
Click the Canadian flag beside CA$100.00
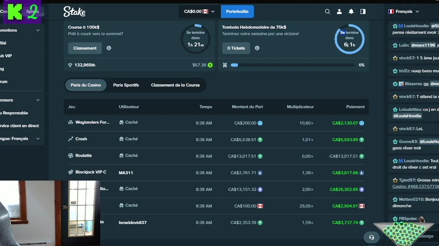tap(260, 206)
